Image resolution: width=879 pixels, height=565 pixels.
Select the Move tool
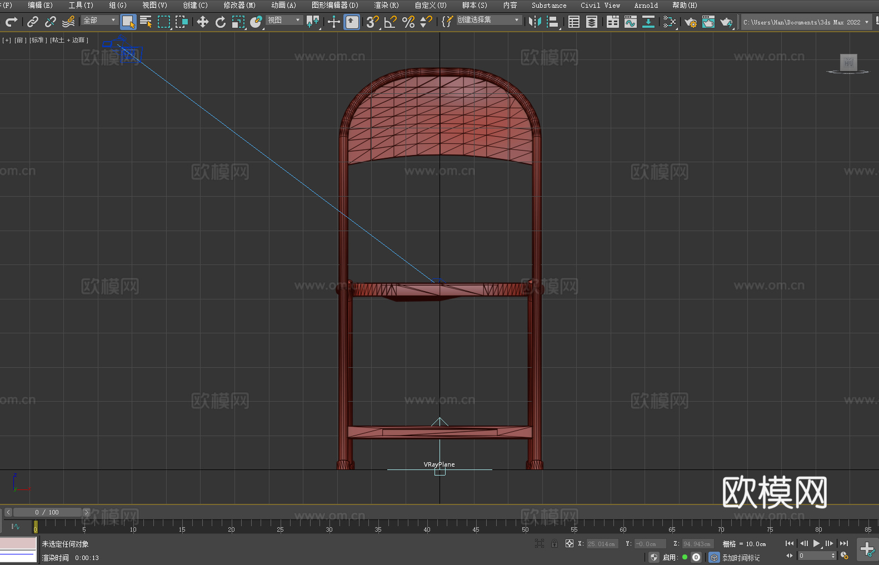pyautogui.click(x=203, y=22)
